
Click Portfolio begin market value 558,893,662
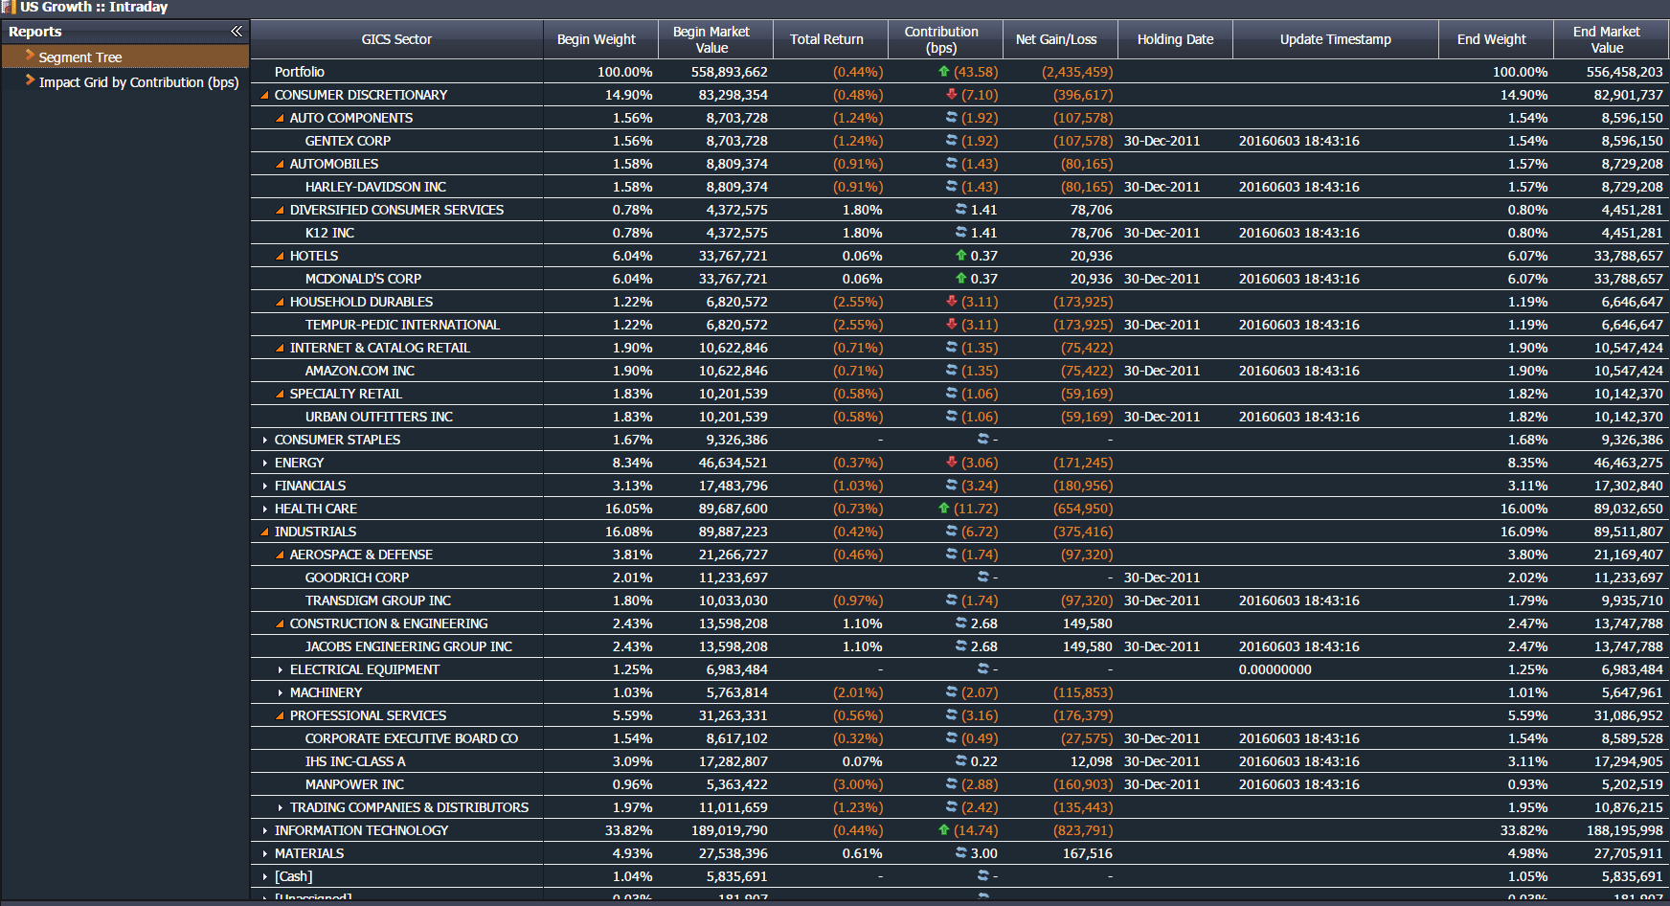730,72
